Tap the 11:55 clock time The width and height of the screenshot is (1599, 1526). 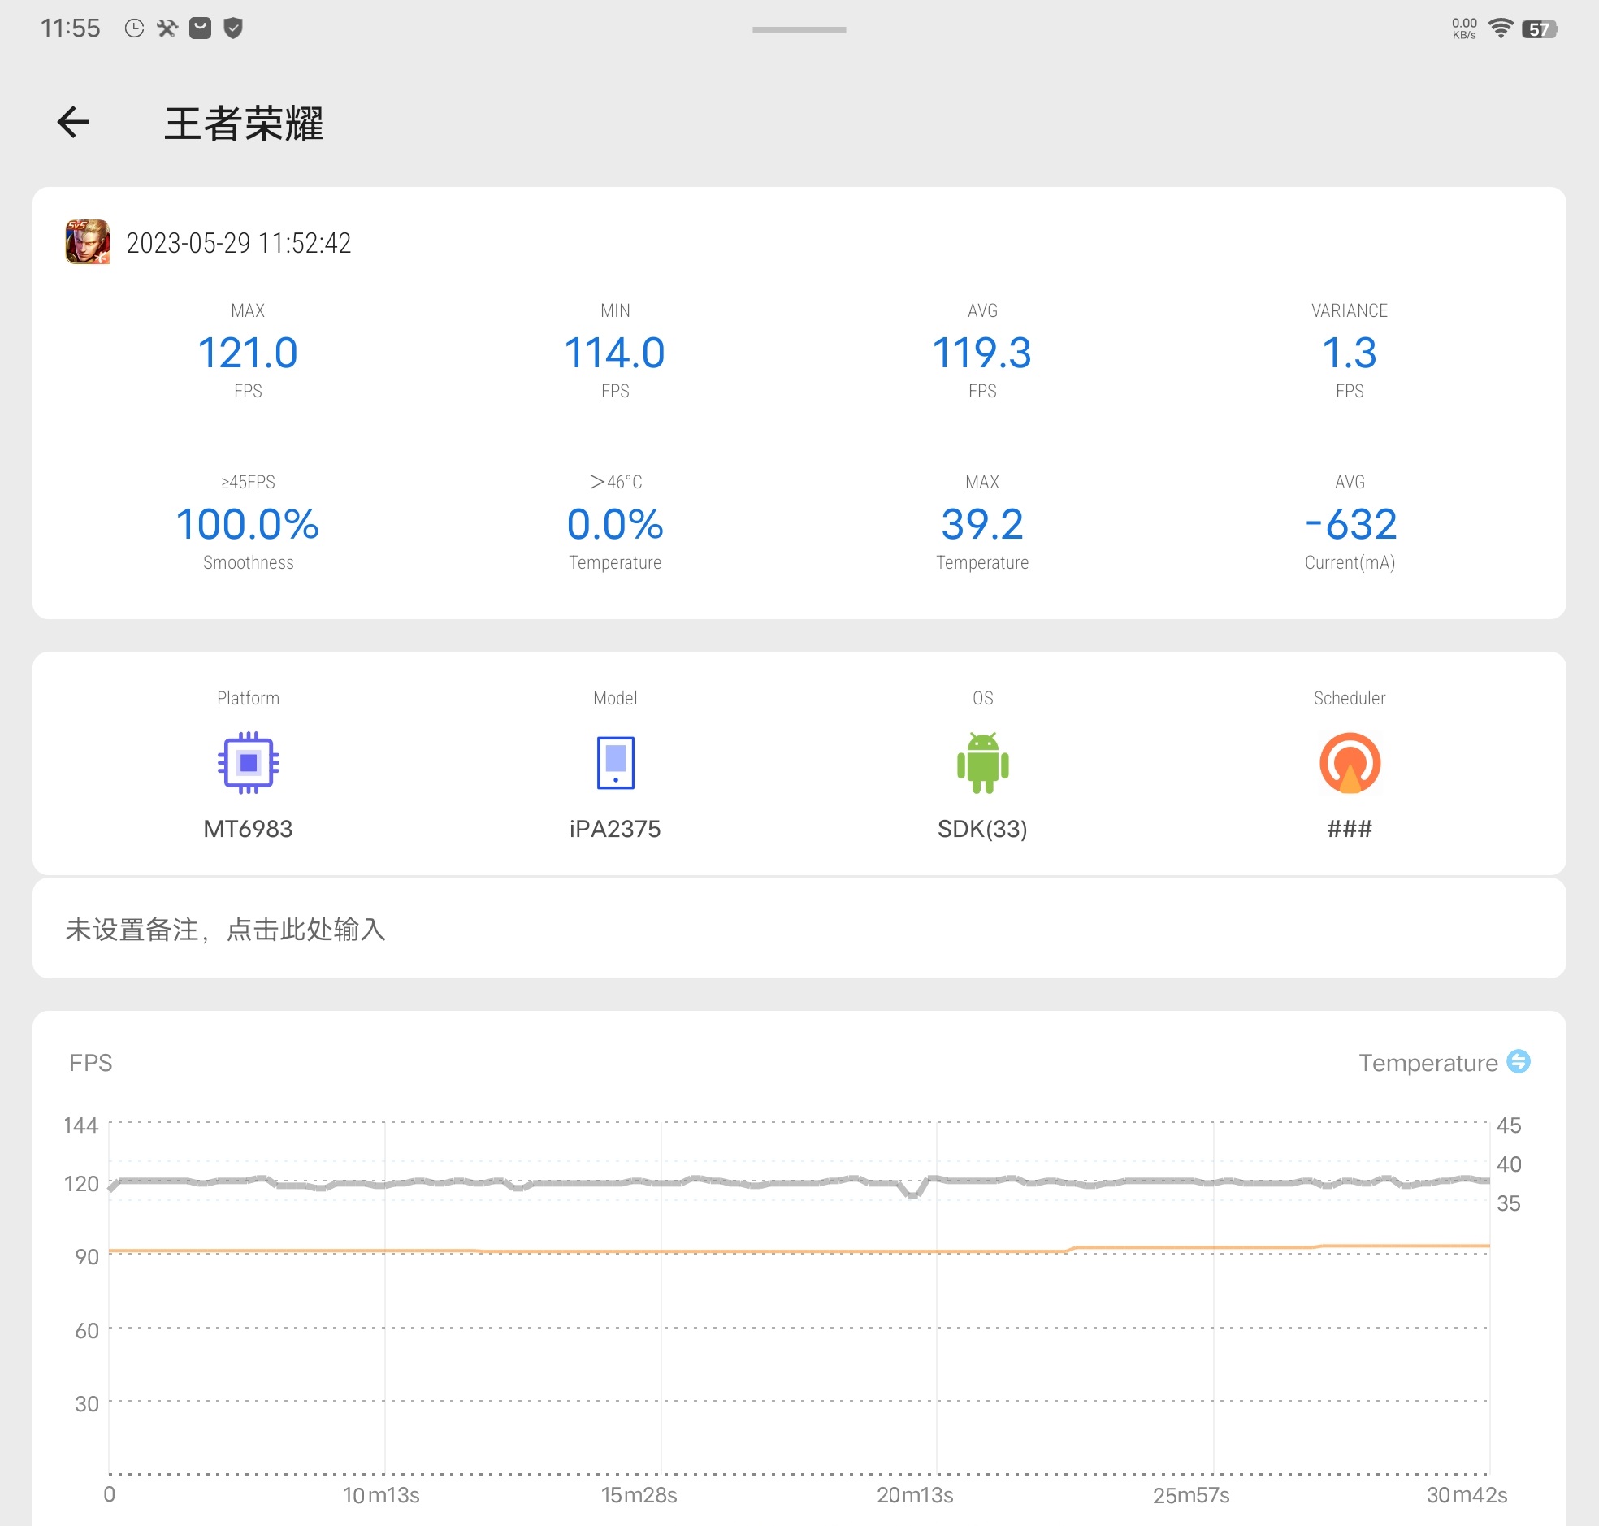point(70,28)
